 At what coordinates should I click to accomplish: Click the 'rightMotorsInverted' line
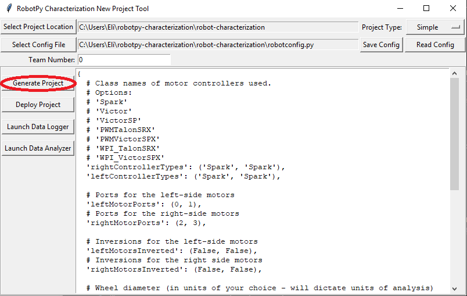(x=174, y=269)
